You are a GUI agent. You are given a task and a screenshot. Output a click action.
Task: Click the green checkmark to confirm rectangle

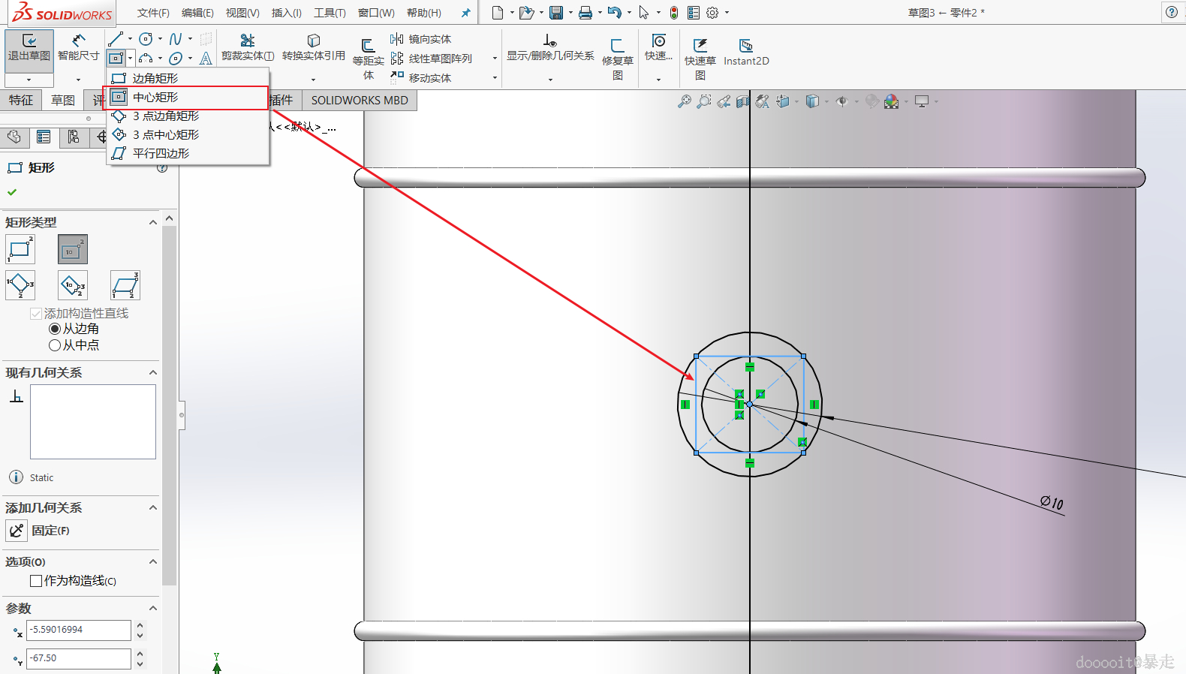pos(12,192)
